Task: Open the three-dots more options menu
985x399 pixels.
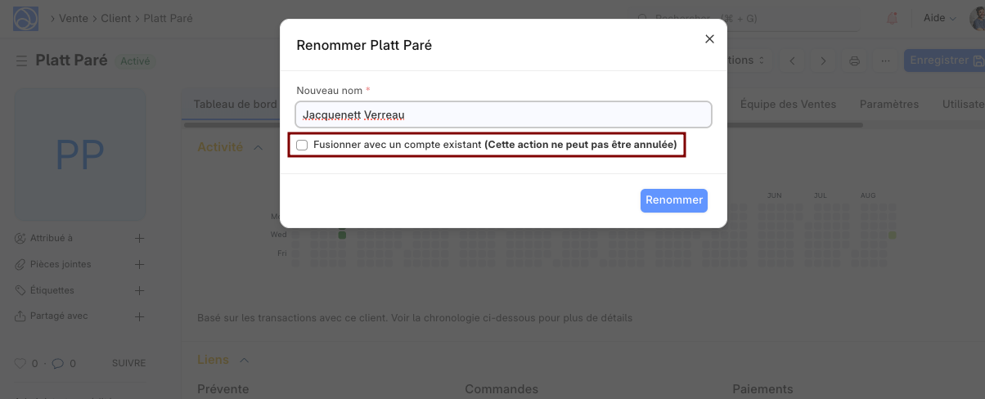Action: pyautogui.click(x=885, y=61)
